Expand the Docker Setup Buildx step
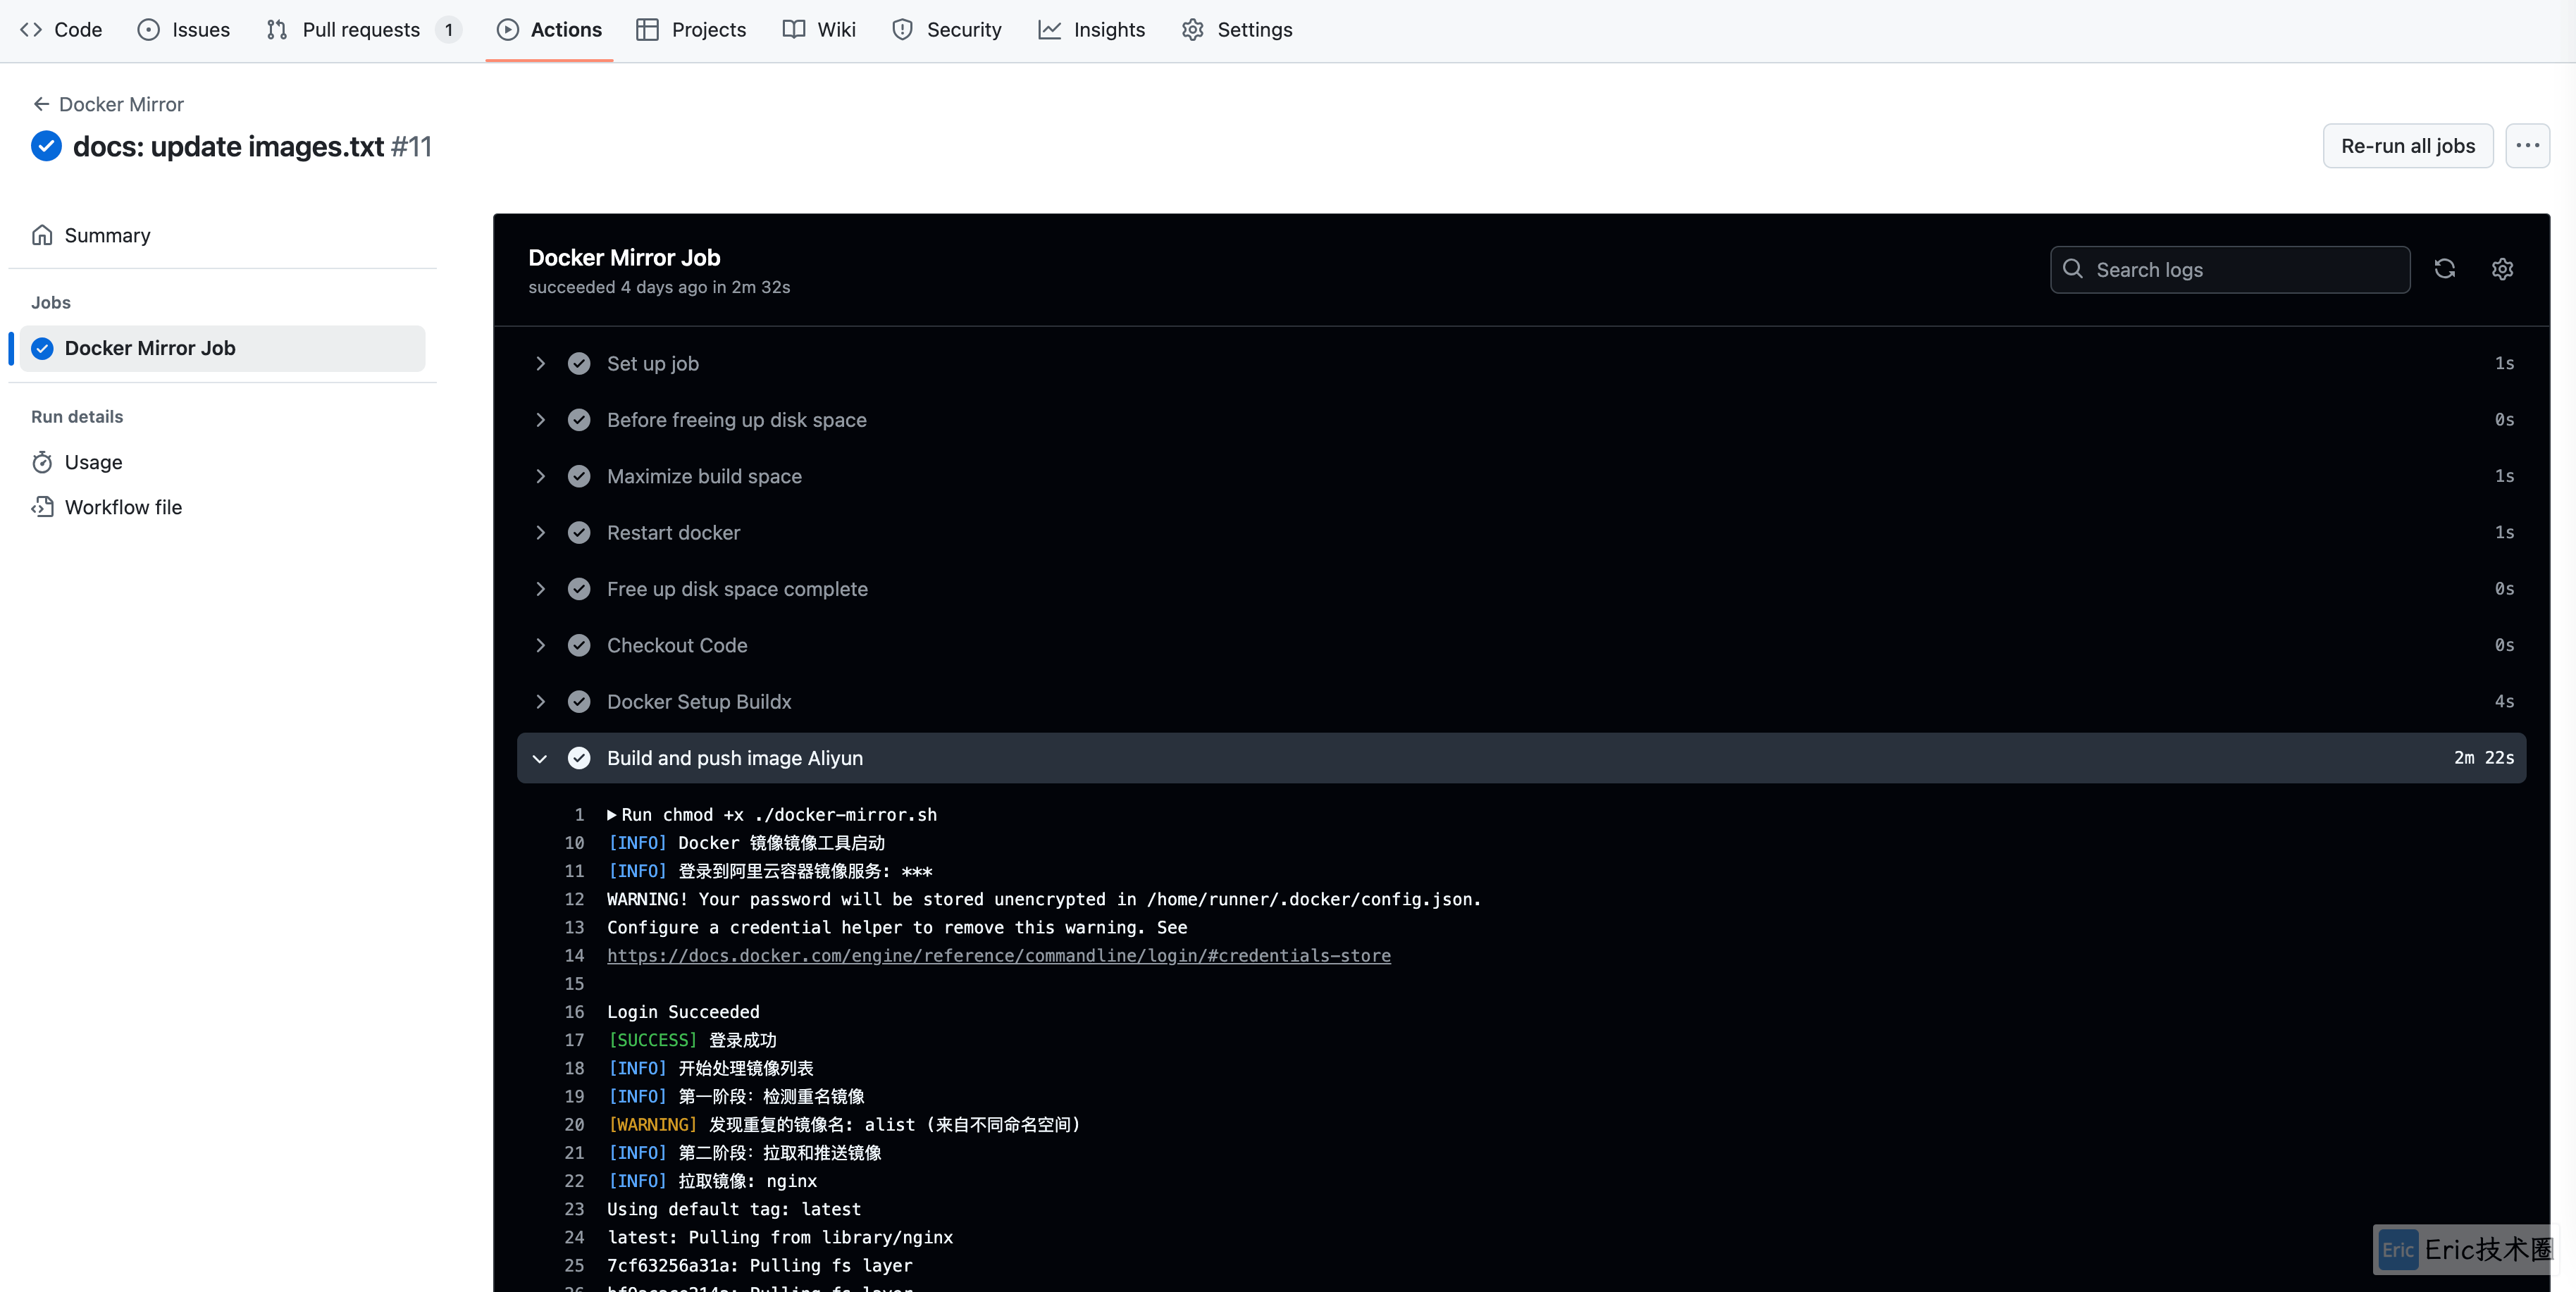 click(1521, 701)
